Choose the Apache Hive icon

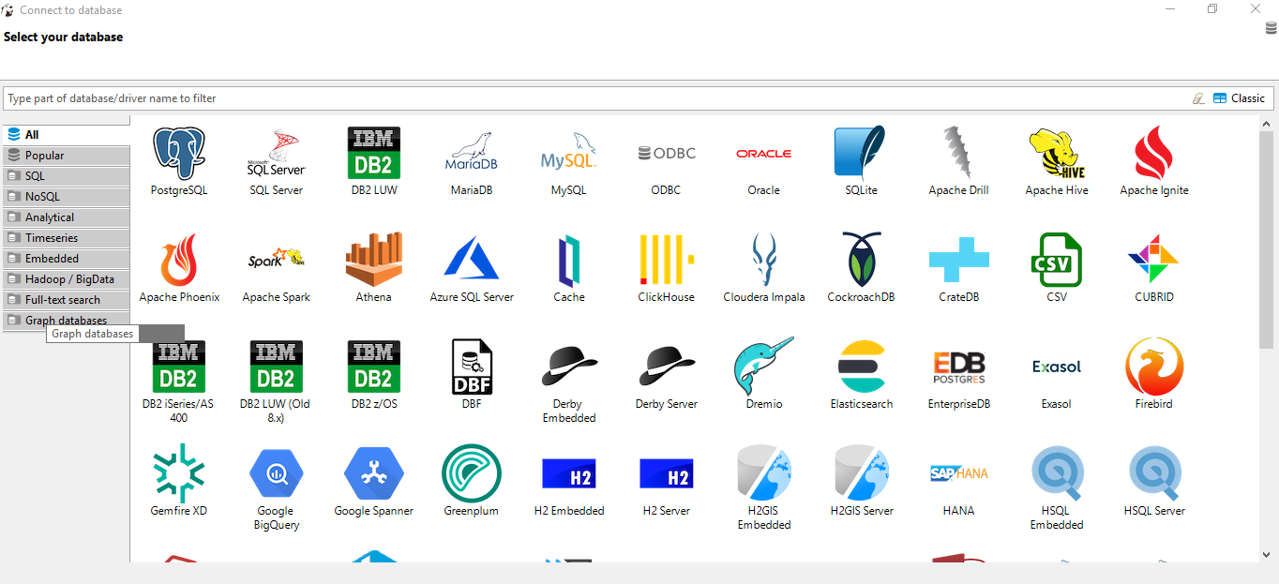(x=1057, y=154)
